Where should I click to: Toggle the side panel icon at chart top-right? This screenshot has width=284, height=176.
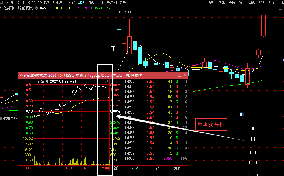(280, 8)
